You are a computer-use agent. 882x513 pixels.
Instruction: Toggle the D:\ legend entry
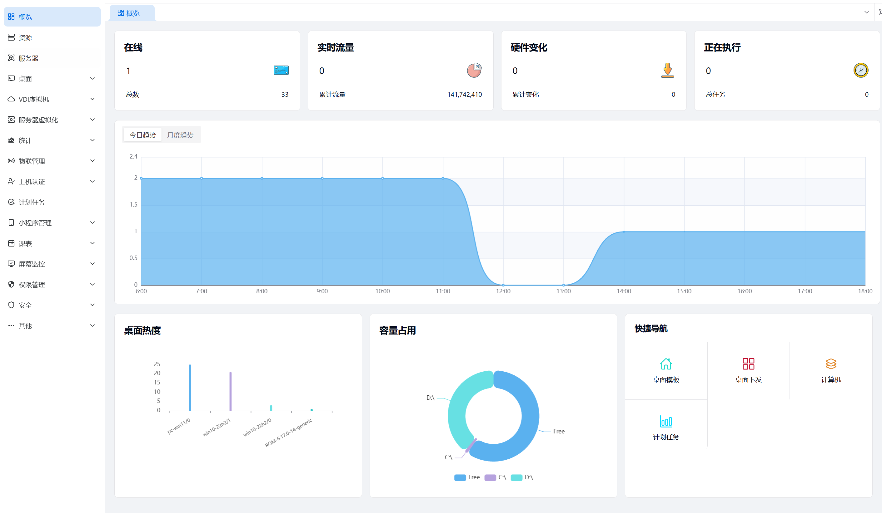(529, 477)
